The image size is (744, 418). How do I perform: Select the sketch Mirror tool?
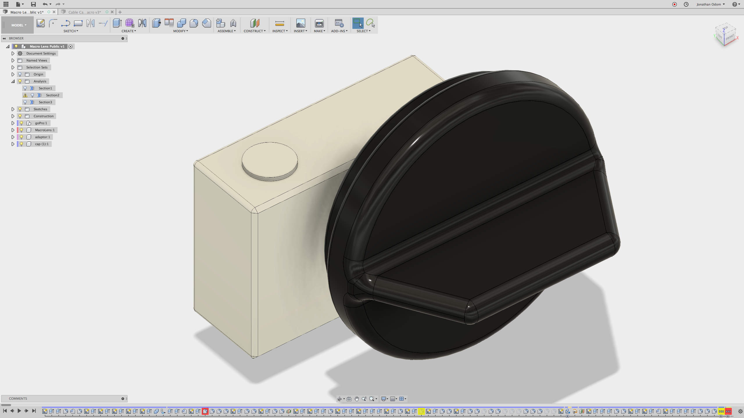click(90, 23)
